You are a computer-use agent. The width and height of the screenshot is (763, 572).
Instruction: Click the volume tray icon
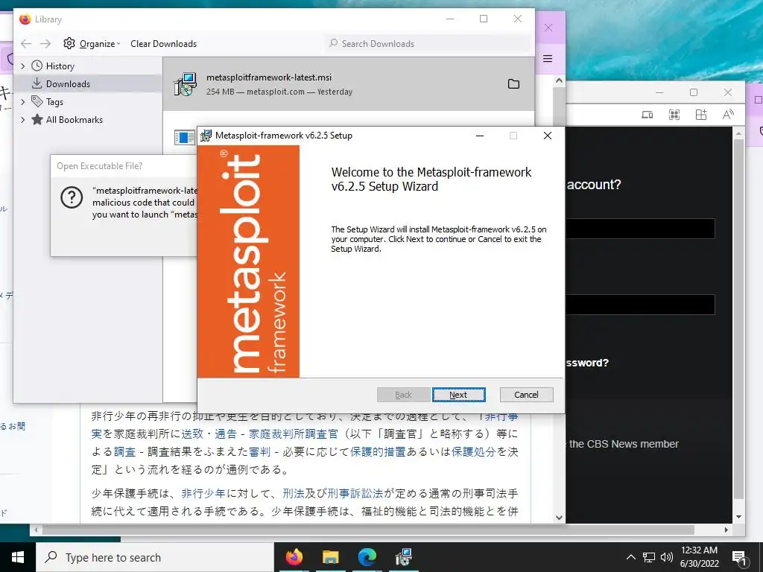(x=667, y=557)
